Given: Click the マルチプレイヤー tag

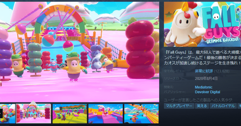Looking at the screenshot, I should point(179,106).
